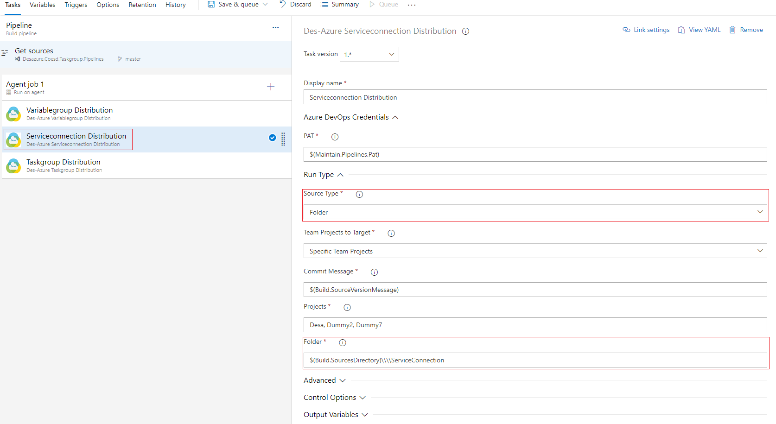This screenshot has width=776, height=424.
Task: Click the Projects input field
Action: (535, 325)
